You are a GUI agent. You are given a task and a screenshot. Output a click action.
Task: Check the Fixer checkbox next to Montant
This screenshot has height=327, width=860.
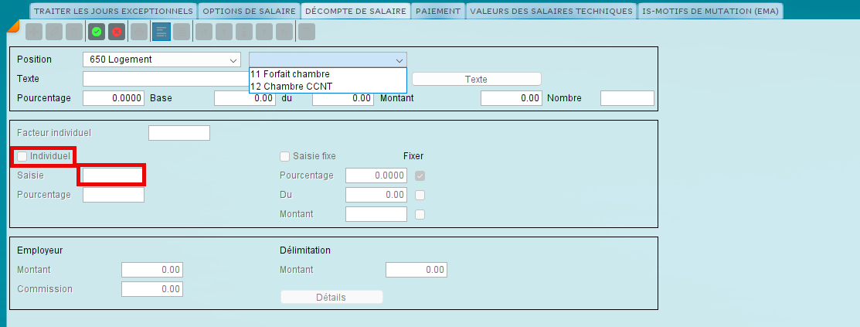pos(420,215)
